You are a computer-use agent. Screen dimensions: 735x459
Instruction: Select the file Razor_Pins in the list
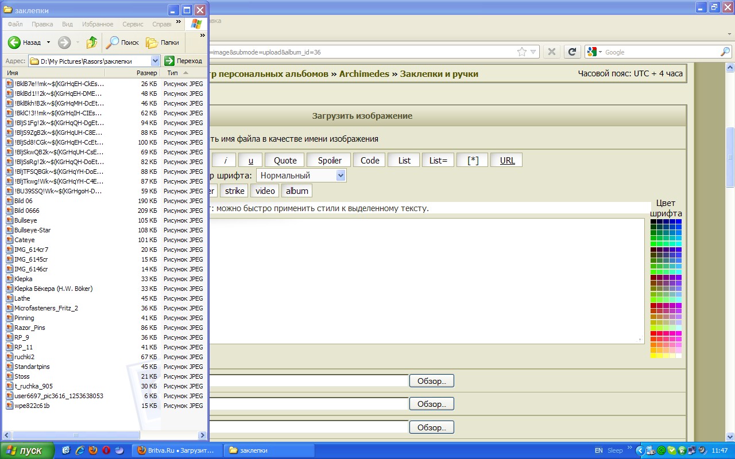29,328
